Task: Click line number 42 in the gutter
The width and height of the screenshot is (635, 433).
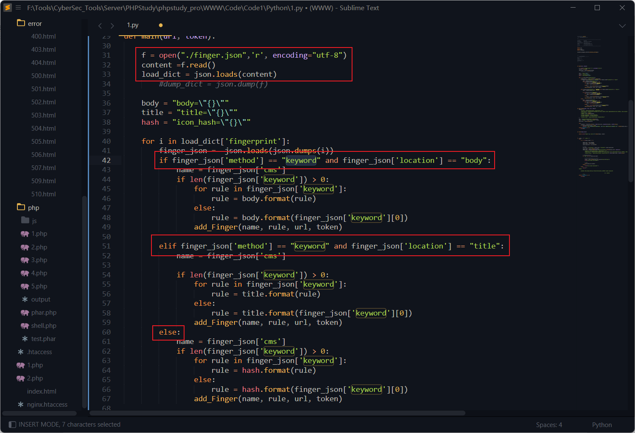Action: (106, 160)
